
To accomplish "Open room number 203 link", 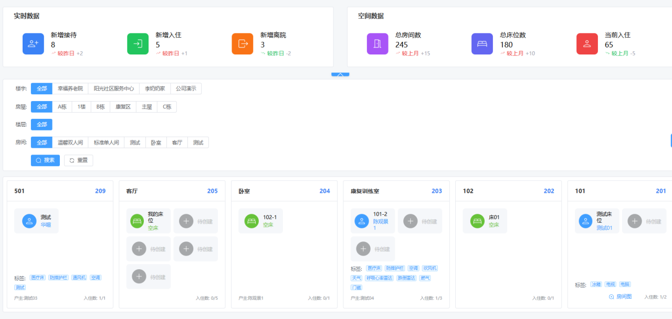I will point(437,191).
